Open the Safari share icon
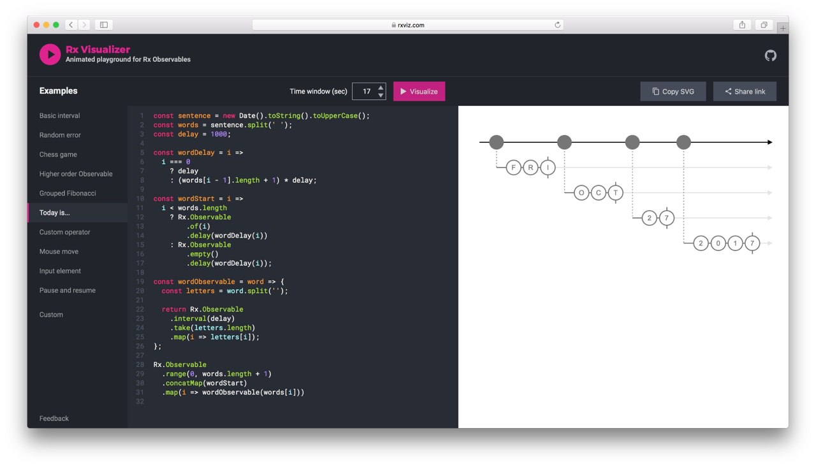This screenshot has height=467, width=816. (x=742, y=25)
